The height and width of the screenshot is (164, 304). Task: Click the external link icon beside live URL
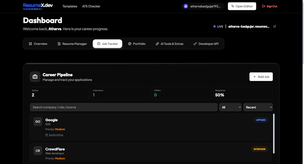click(x=274, y=26)
